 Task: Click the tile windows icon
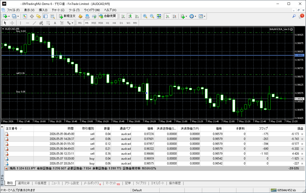159,16
